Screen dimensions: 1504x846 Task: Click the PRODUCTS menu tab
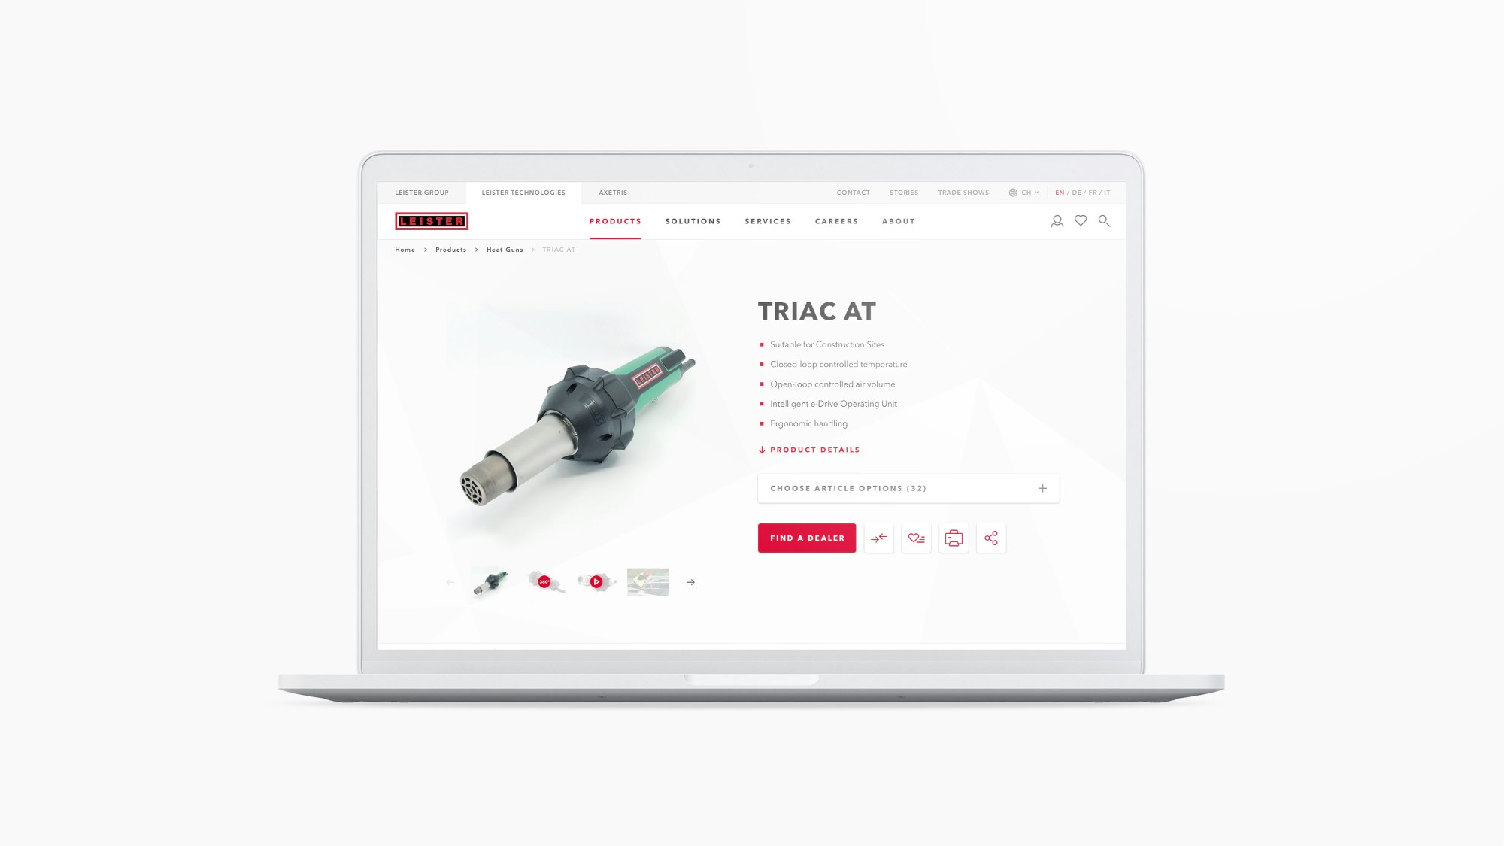[616, 221]
